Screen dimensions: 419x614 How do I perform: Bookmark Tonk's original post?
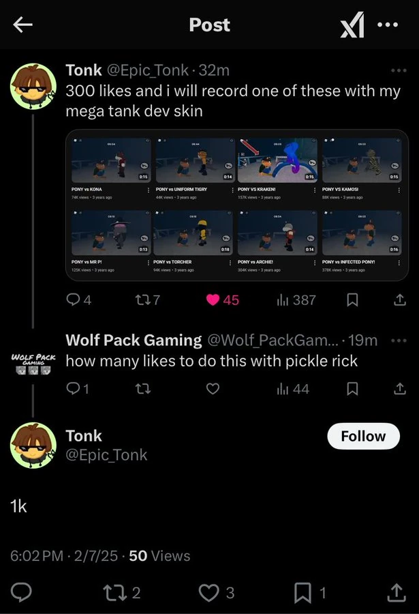[x=352, y=299]
